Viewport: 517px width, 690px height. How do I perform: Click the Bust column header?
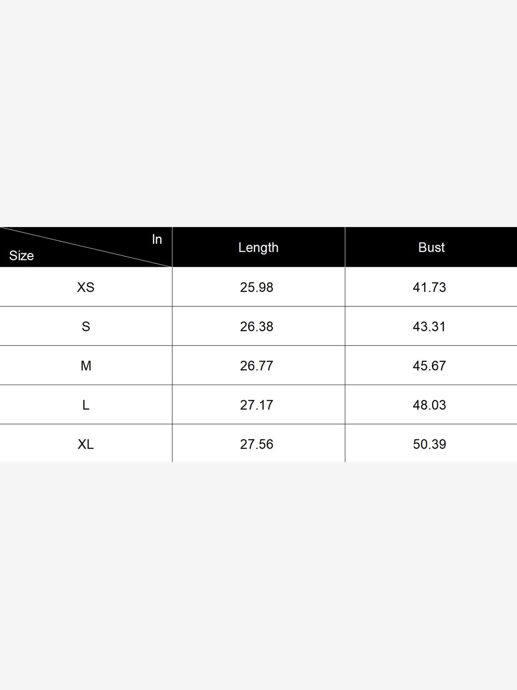click(x=431, y=247)
